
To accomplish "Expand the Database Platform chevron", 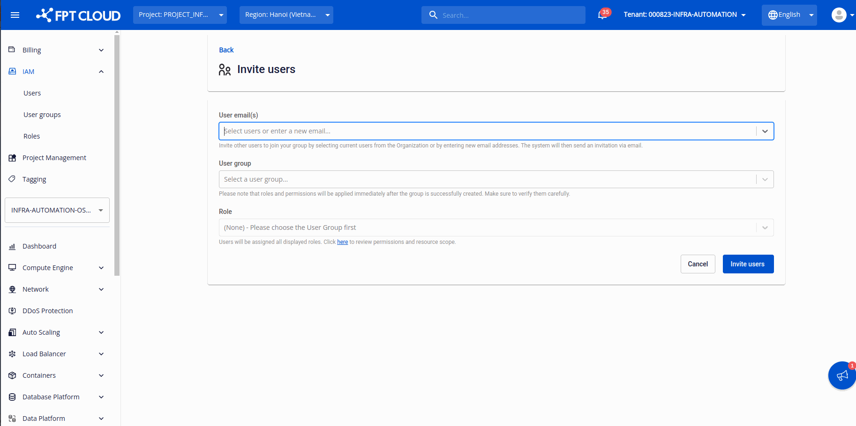I will coord(101,397).
